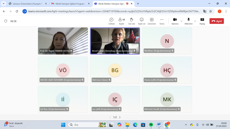Switch to Gmail Klinik Hemşire Eğitim Programı tab
The image size is (230, 129).
(71, 4)
